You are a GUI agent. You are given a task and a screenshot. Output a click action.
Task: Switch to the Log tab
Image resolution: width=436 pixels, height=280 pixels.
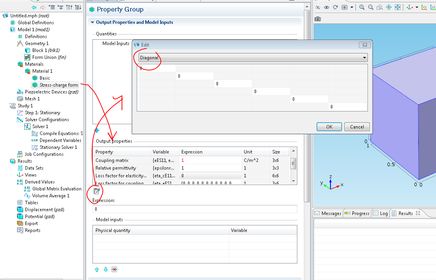click(x=380, y=213)
